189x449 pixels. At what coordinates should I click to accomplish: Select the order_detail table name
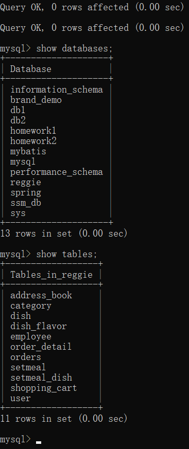coord(41,347)
